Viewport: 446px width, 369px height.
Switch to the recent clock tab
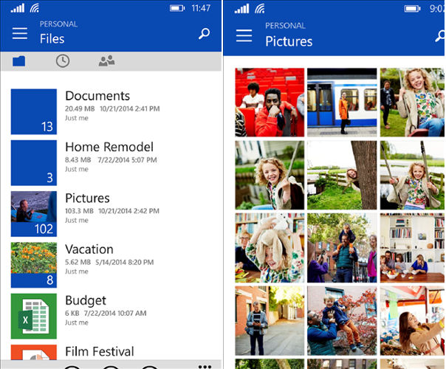(x=63, y=61)
